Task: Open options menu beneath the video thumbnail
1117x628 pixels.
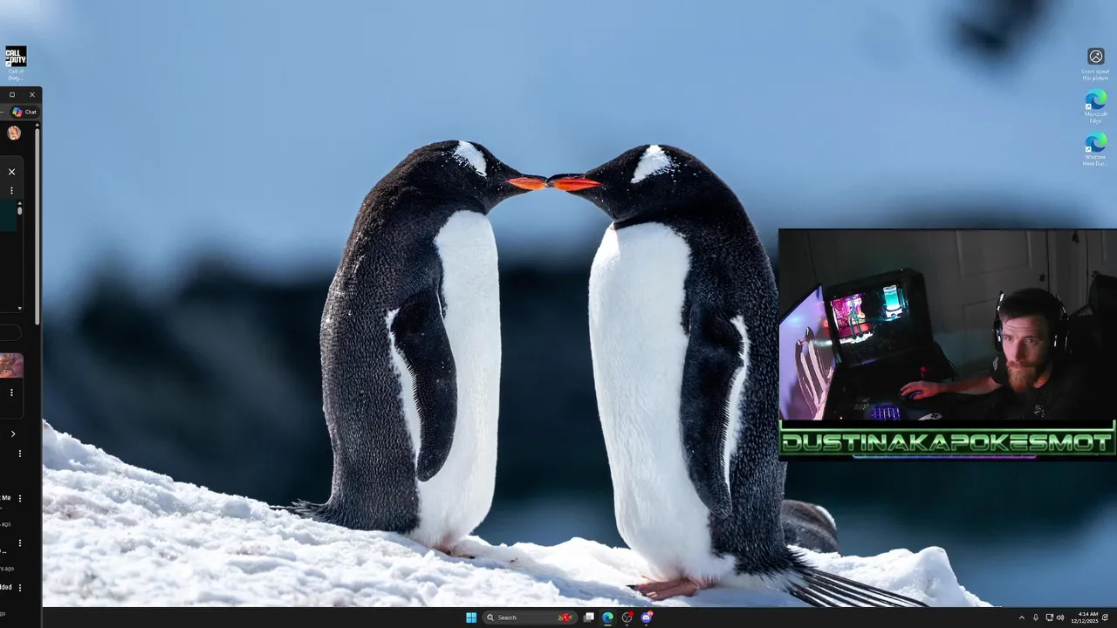Action: click(x=11, y=392)
